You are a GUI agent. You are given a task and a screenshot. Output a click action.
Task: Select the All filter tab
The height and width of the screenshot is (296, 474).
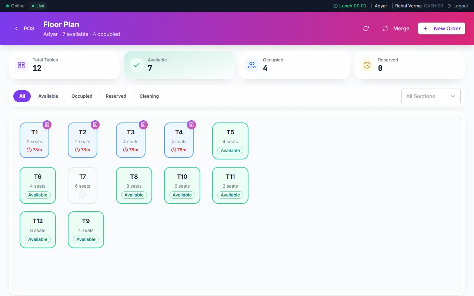click(x=22, y=96)
